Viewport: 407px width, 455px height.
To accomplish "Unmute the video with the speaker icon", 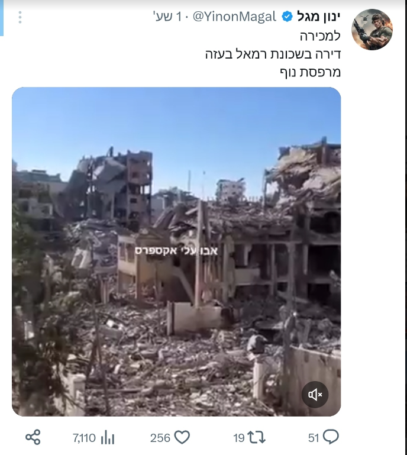I will (x=315, y=395).
